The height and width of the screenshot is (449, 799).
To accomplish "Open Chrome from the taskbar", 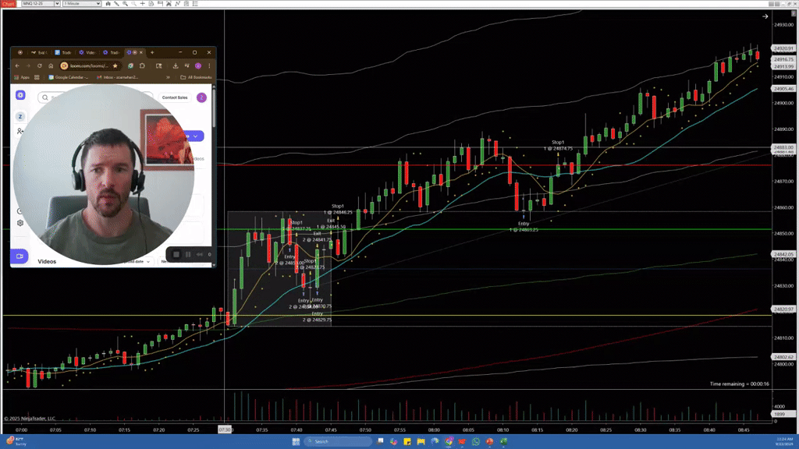I will (449, 441).
